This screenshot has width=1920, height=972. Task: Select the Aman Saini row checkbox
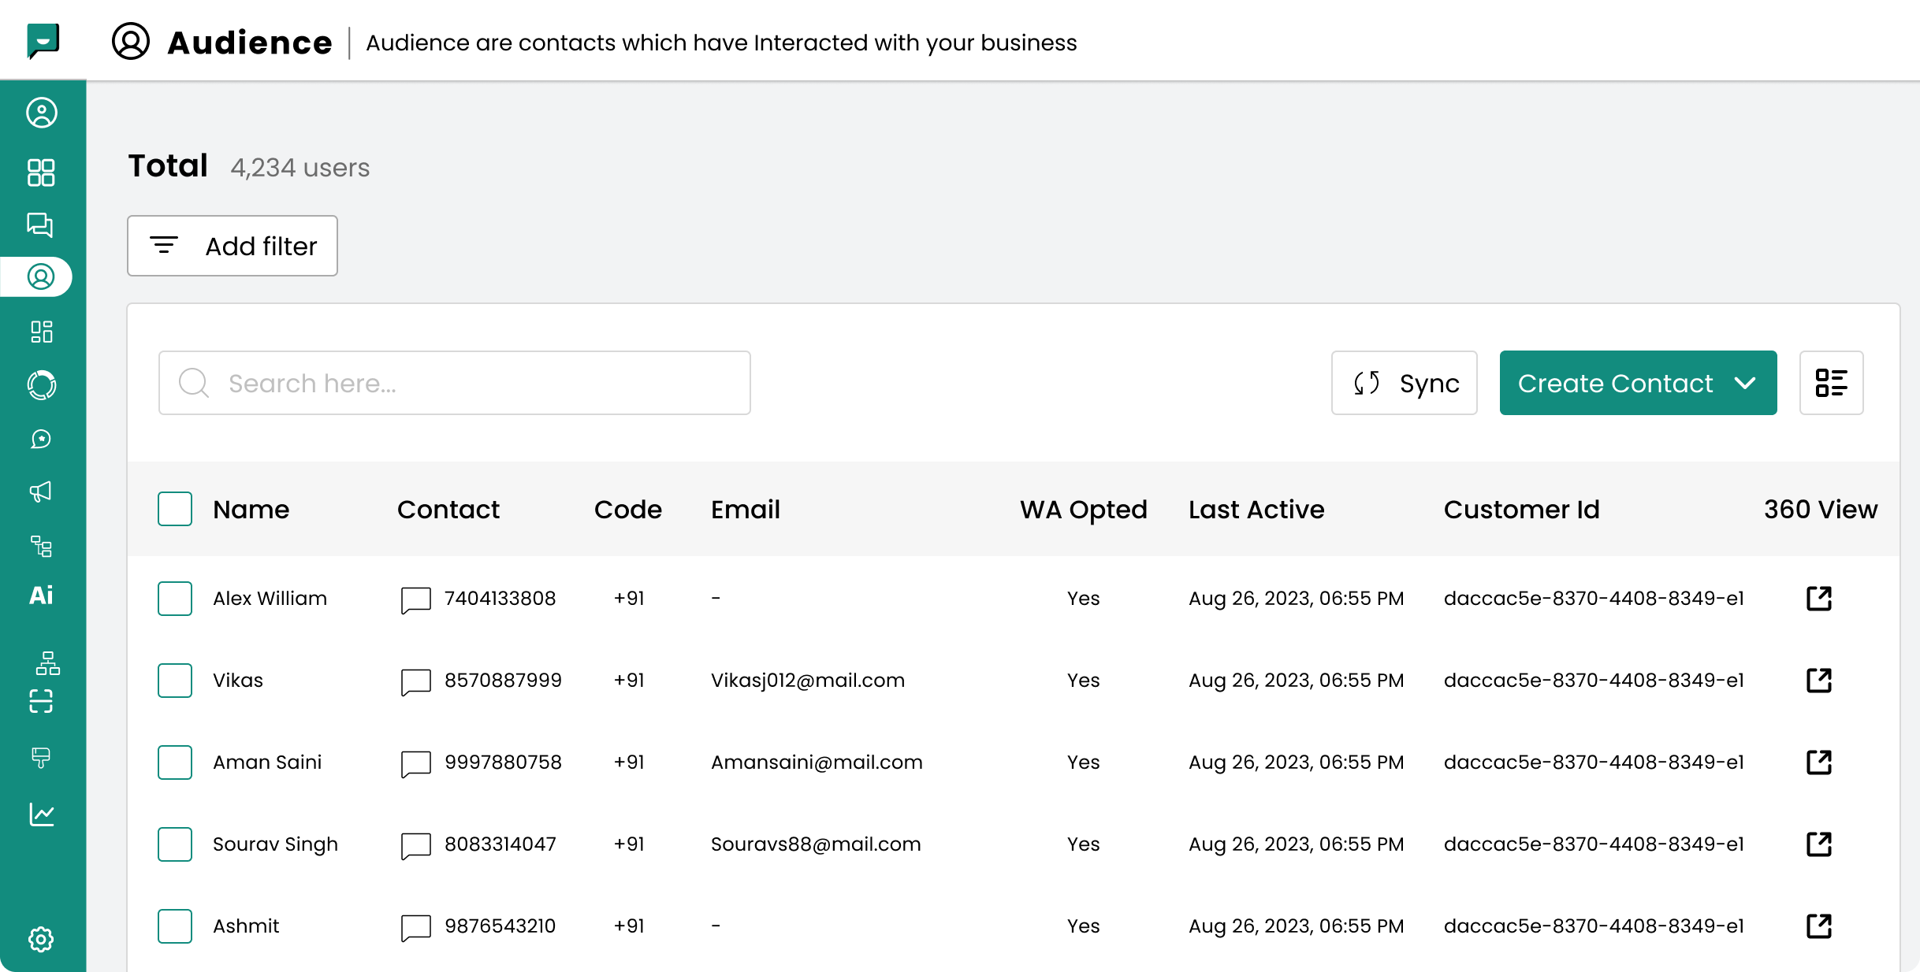[175, 762]
